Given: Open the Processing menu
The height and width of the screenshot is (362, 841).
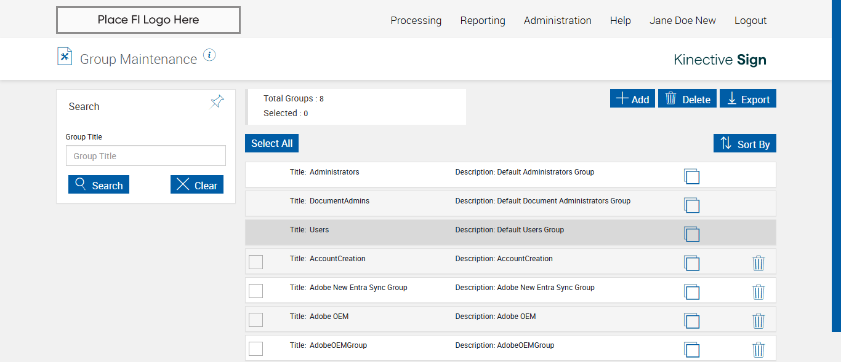Looking at the screenshot, I should tap(416, 20).
